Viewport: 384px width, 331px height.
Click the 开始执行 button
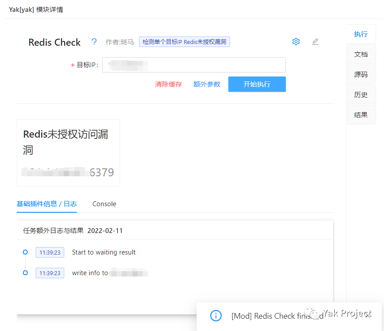257,84
